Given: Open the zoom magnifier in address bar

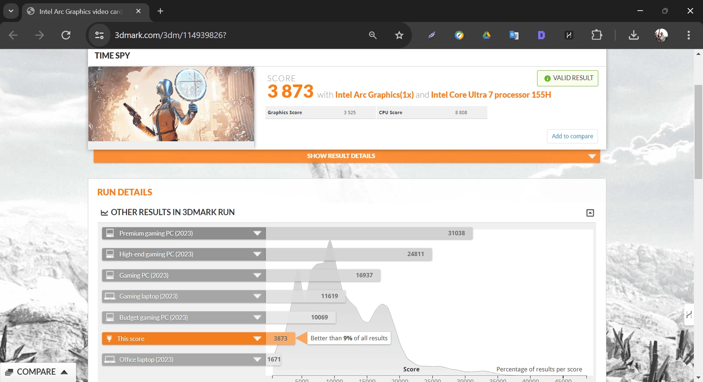Looking at the screenshot, I should tap(373, 35).
